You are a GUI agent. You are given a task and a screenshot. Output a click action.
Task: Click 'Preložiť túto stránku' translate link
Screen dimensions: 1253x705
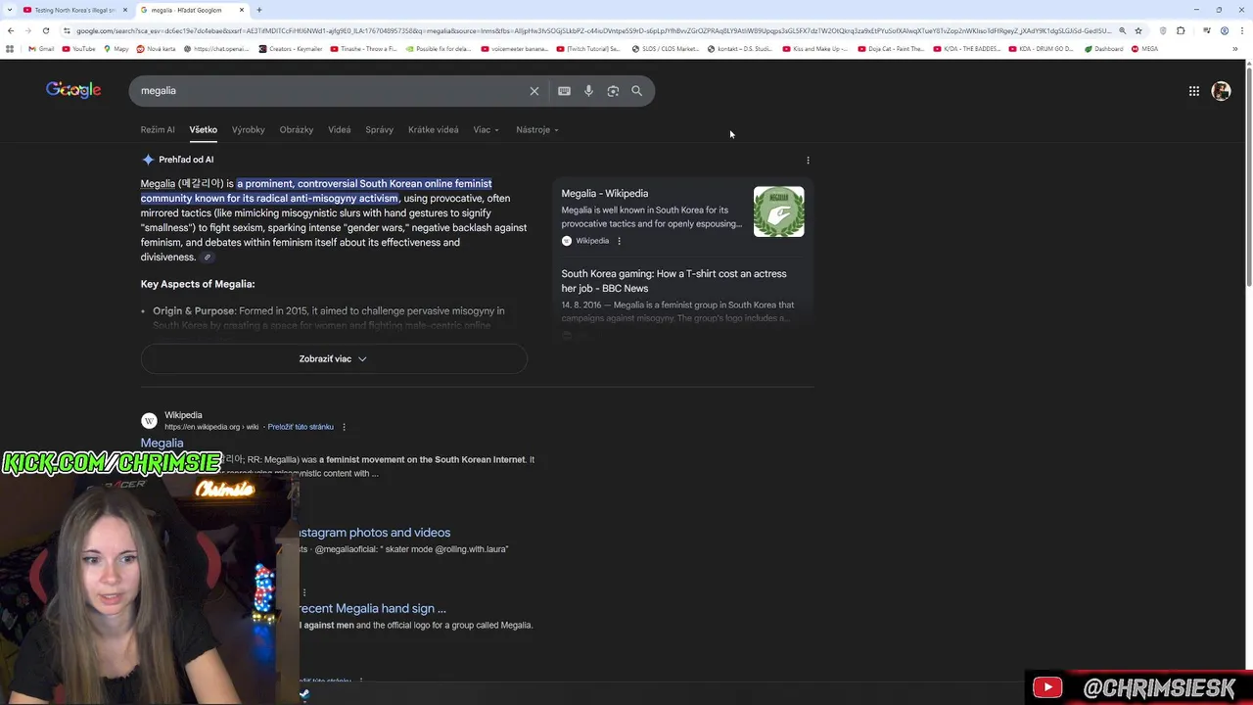(301, 427)
